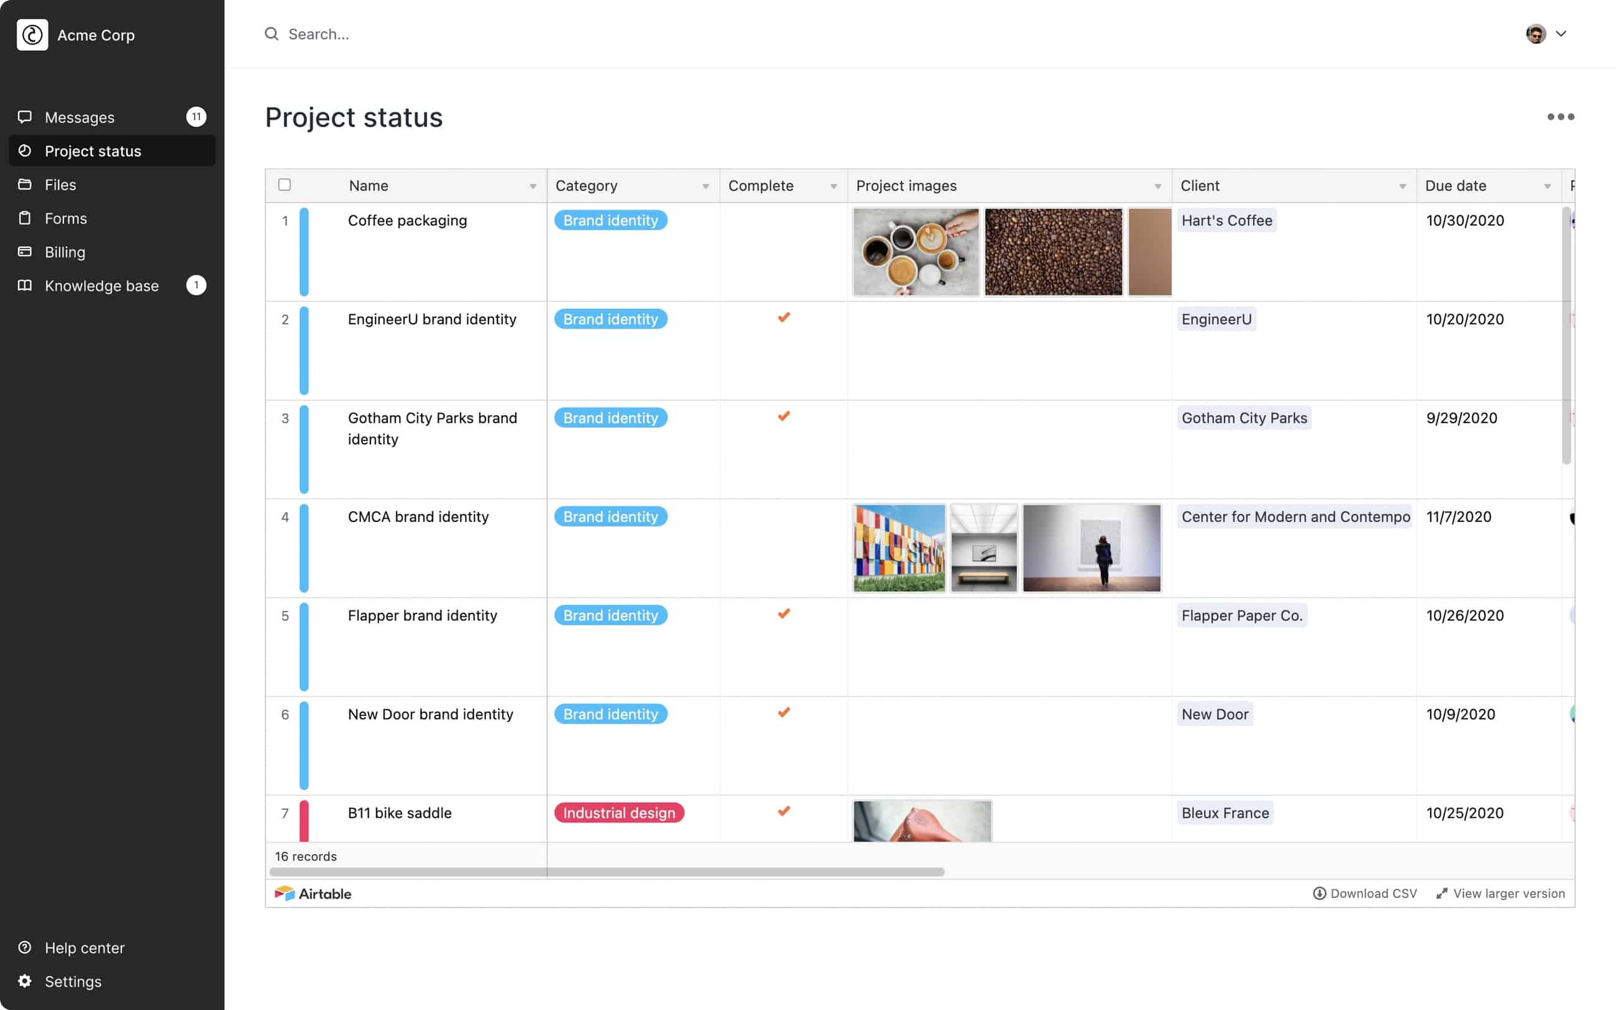Click the search magnifier icon

tap(271, 34)
